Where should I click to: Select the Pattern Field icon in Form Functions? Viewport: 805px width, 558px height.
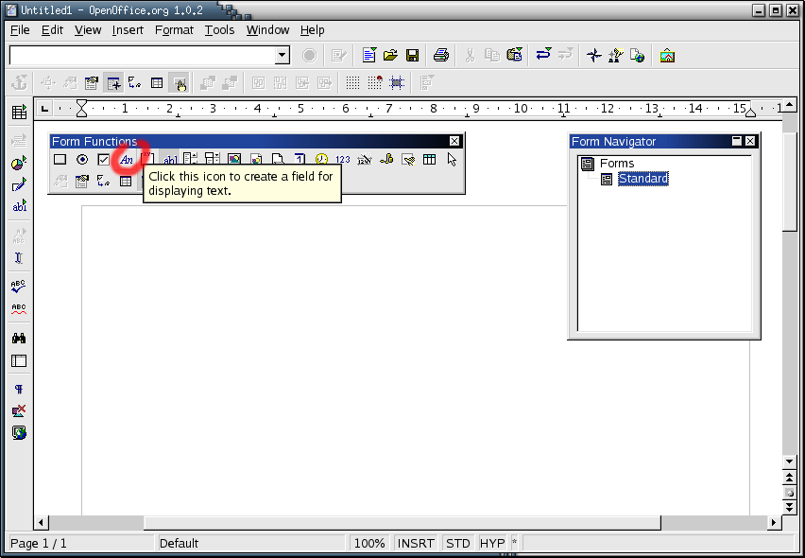tap(408, 160)
